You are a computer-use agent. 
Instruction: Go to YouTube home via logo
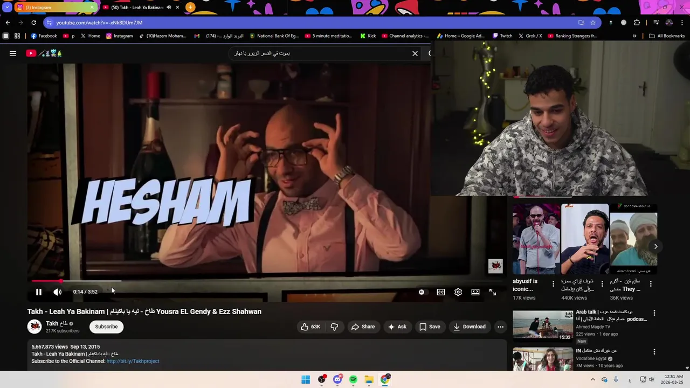44,53
